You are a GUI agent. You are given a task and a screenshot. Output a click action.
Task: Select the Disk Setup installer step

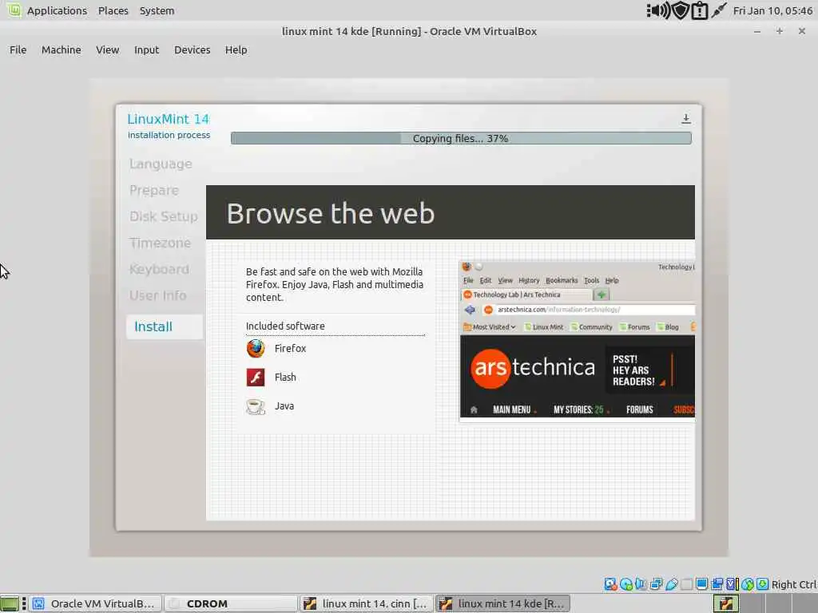[163, 216]
